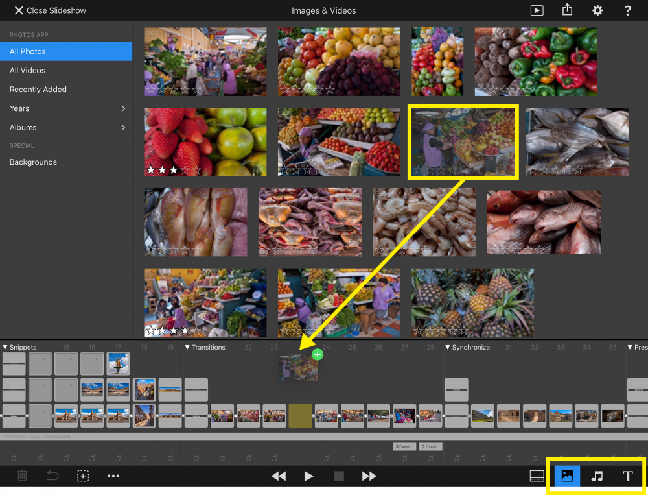This screenshot has width=648, height=495.
Task: Open the three-dots more options icon
Action: tap(113, 476)
